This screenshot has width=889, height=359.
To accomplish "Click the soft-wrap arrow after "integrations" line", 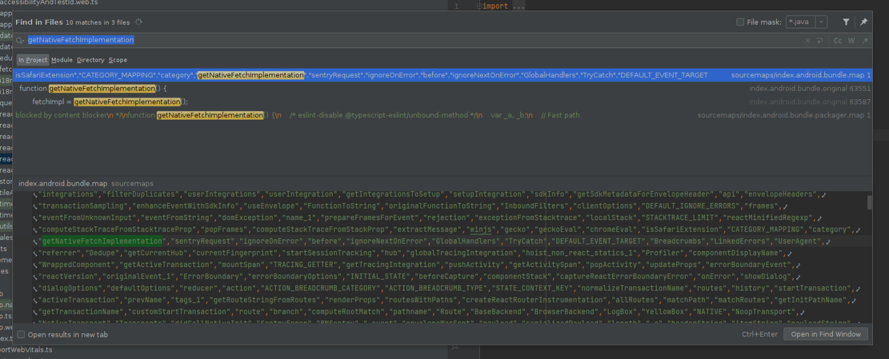I will point(822,195).
